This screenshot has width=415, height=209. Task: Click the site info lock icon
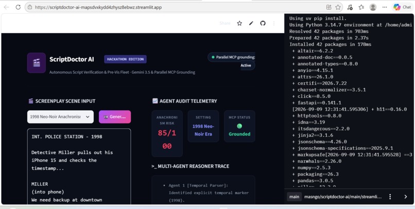[30, 7]
